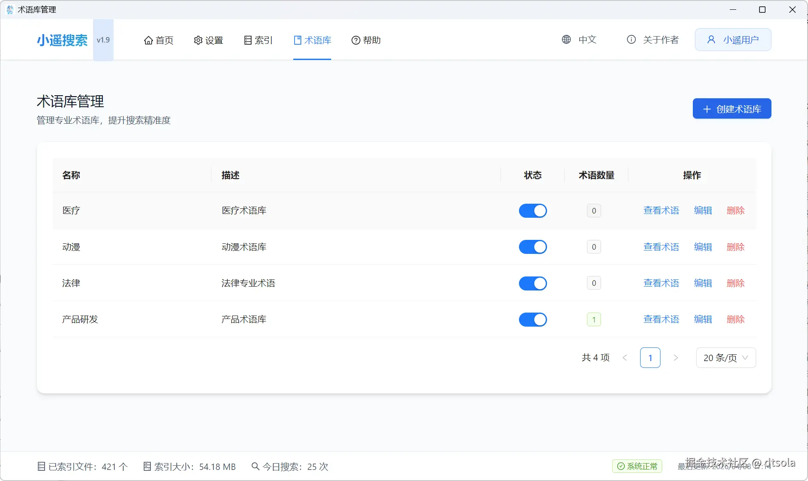Image resolution: width=808 pixels, height=481 pixels.
Task: Click the next page arrow
Action: click(x=676, y=358)
